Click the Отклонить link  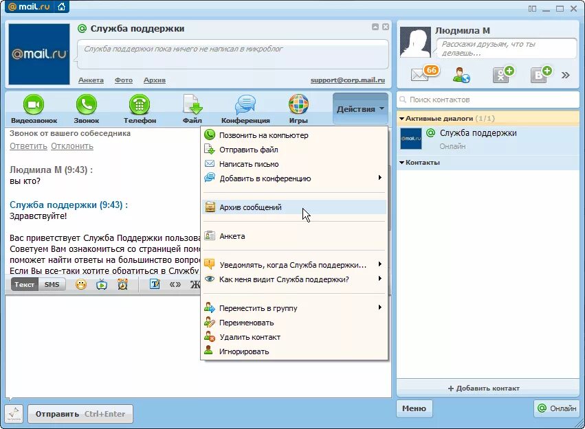click(x=72, y=146)
